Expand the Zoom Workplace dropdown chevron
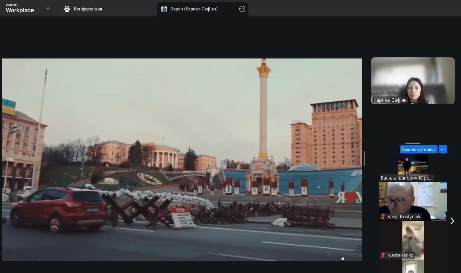This screenshot has width=461, height=273. (x=48, y=8)
